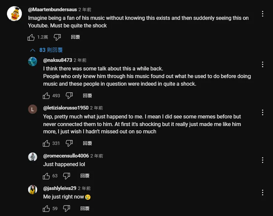Open options menu for romecensullo4006's reply
The image size is (273, 216).
(x=262, y=160)
